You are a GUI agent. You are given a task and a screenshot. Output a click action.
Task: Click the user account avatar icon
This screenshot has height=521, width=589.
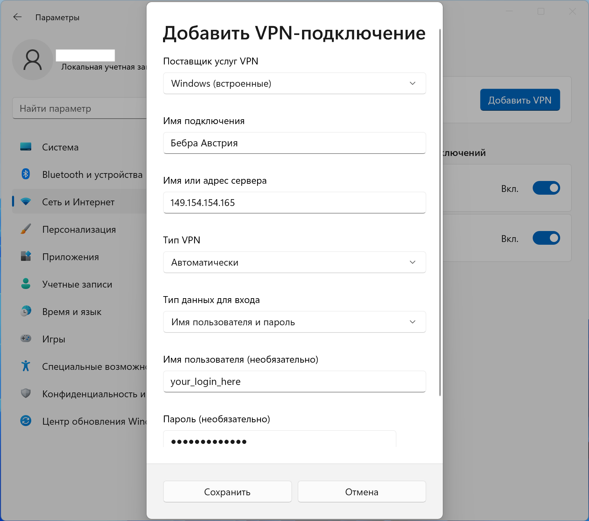pyautogui.click(x=33, y=60)
